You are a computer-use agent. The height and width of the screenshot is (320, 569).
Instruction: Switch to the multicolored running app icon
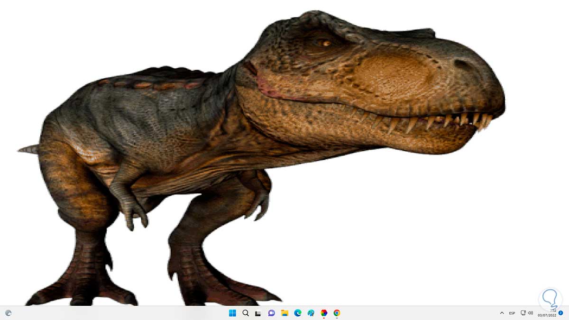[x=324, y=313]
